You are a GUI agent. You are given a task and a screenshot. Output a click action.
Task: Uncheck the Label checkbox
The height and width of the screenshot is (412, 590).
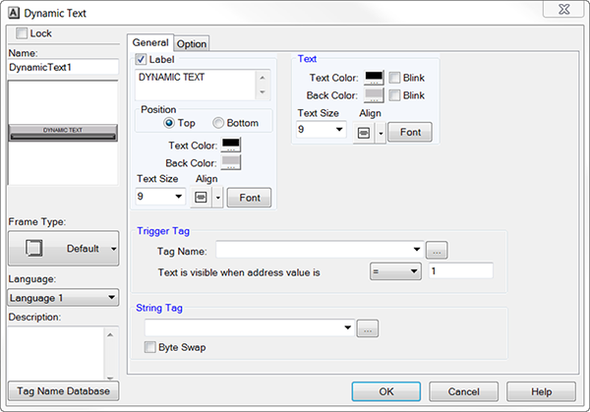[x=141, y=59]
